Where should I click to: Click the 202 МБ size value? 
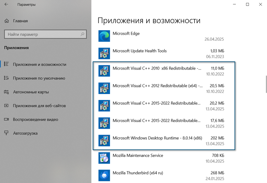point(217,138)
